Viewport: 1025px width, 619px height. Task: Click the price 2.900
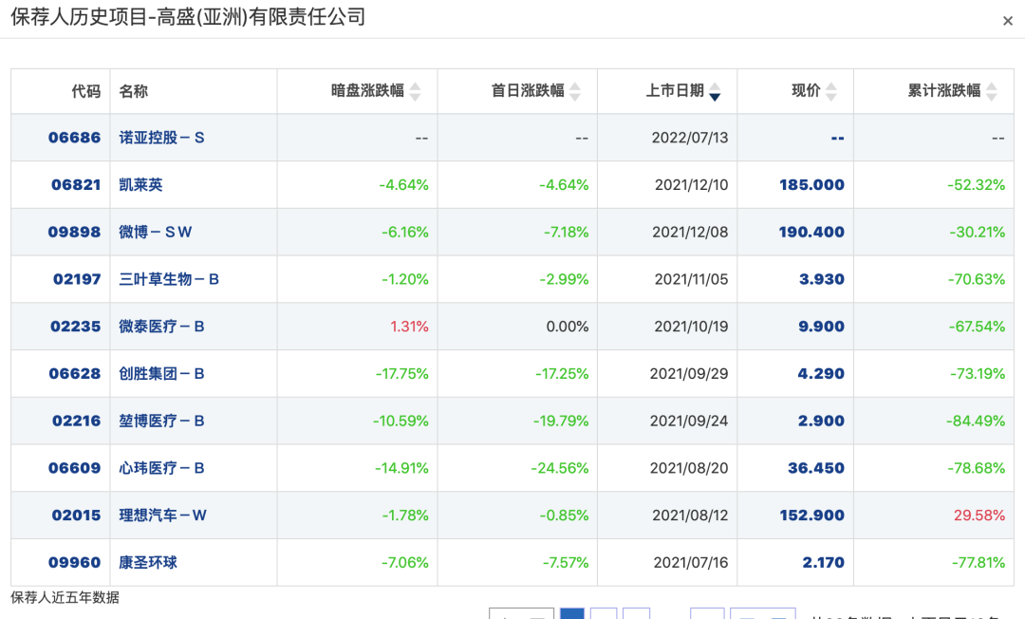click(x=822, y=421)
